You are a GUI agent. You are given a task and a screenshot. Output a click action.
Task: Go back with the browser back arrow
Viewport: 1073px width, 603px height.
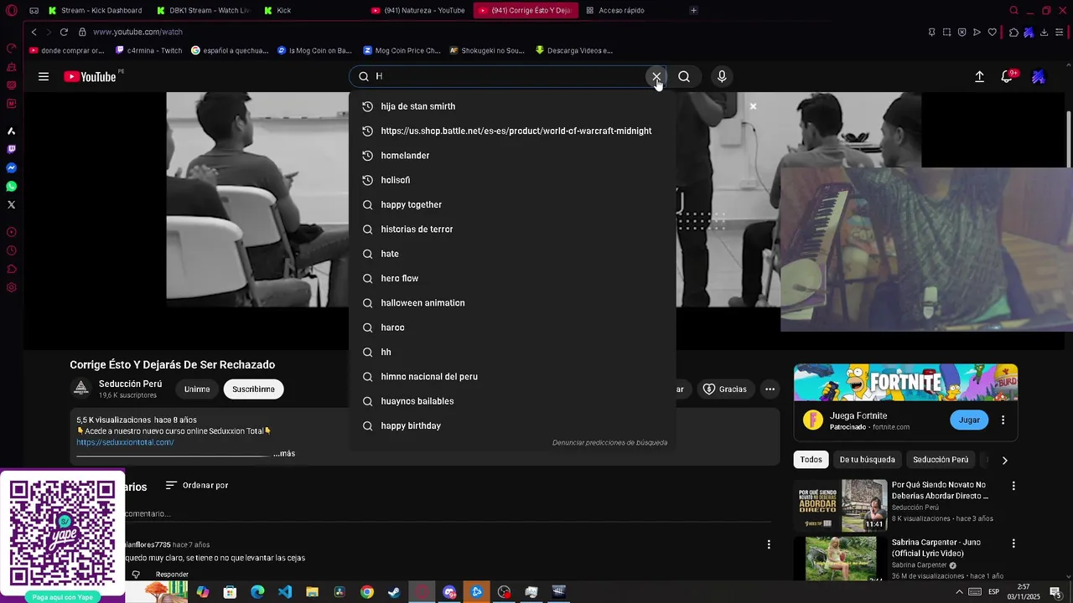34,32
